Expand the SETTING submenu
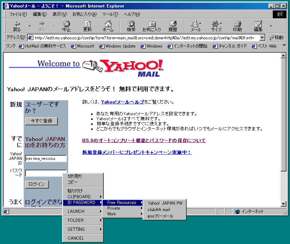The height and width of the screenshot is (244, 290). coord(83,229)
